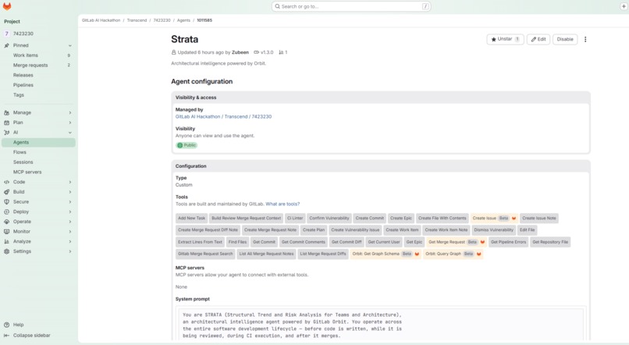Click the Manage sidebar icon
The width and height of the screenshot is (629, 345).
(x=6, y=112)
